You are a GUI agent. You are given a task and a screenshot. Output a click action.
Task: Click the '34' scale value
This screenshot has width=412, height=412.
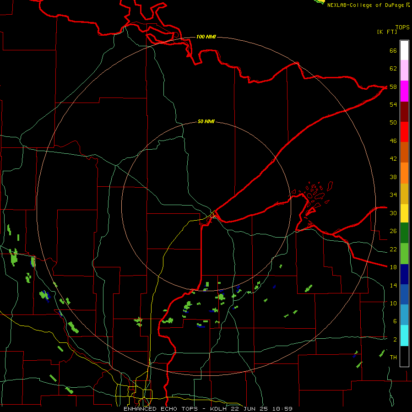coord(393,195)
